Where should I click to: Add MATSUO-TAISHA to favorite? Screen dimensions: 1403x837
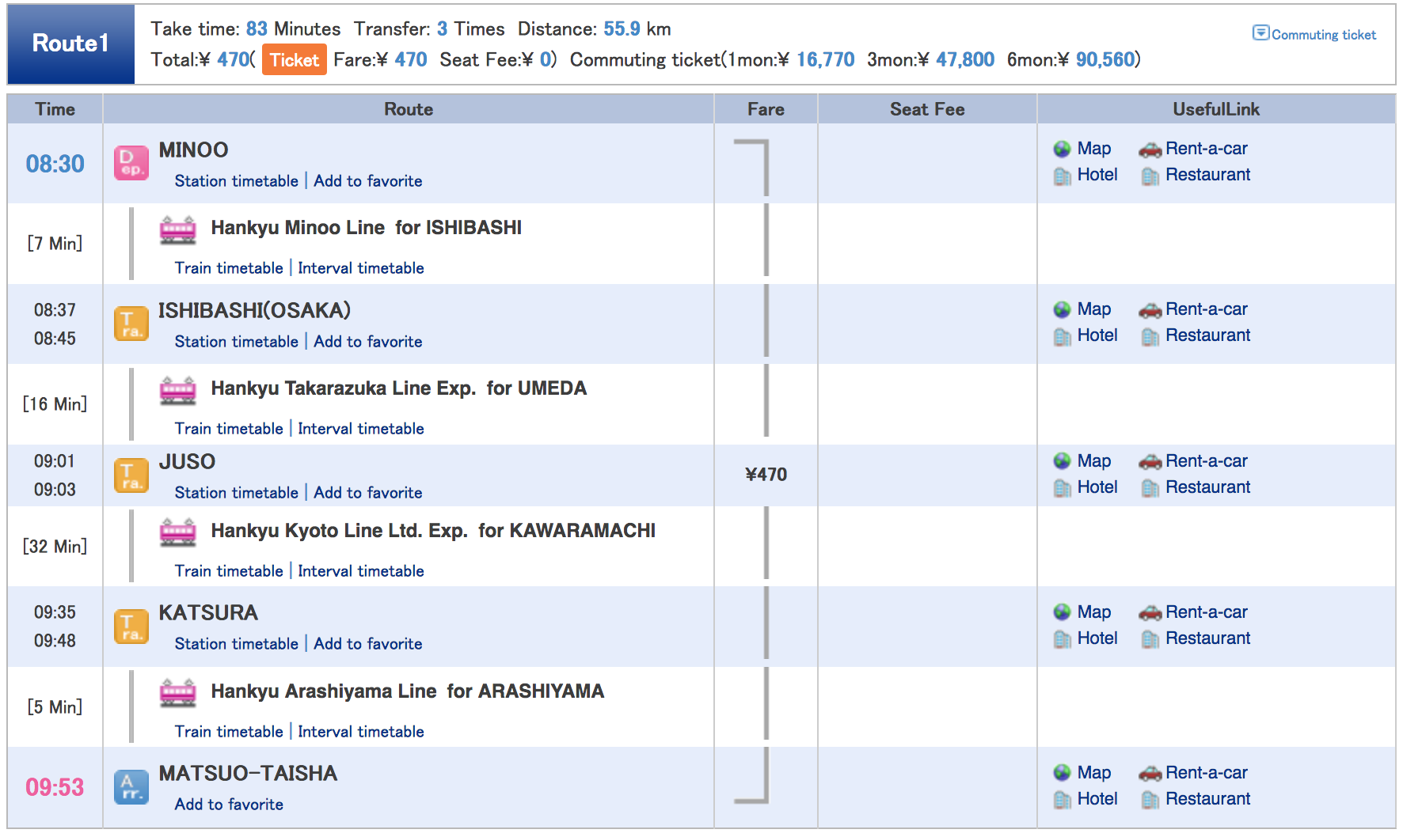pyautogui.click(x=229, y=805)
